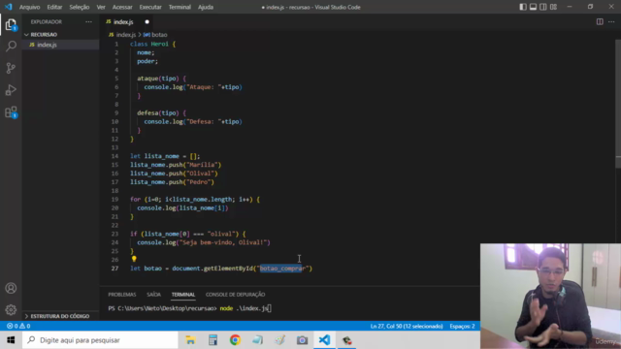The height and width of the screenshot is (349, 621).
Task: Open Calculator from taskbar
Action: 212,340
